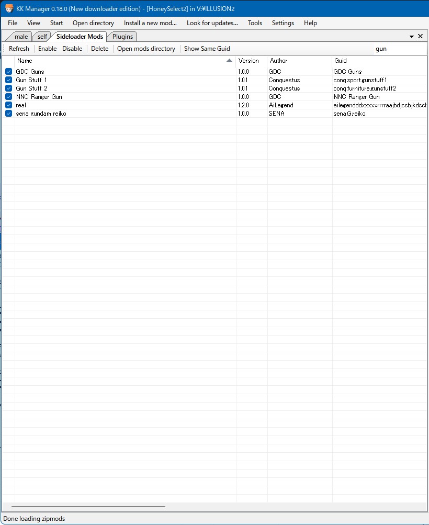Close the Sideloader Mods panel with X
Image resolution: width=429 pixels, height=525 pixels.
coord(421,36)
